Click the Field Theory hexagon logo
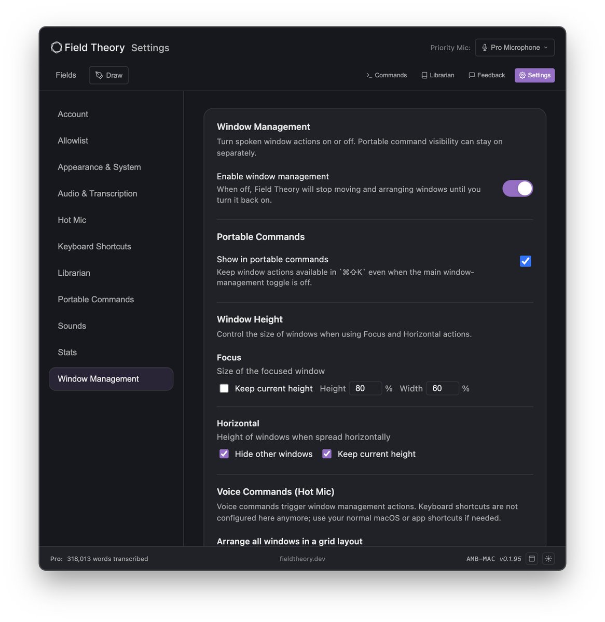 pos(57,47)
